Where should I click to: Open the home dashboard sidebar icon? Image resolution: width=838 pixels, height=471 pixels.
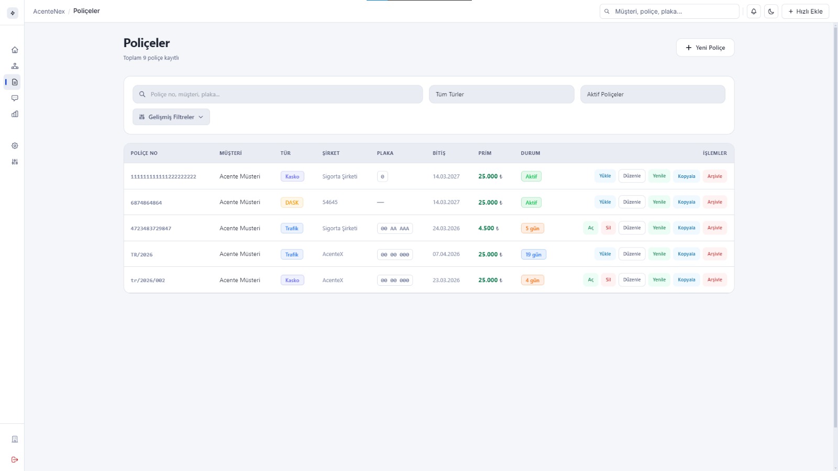15,50
